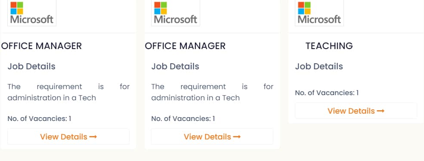This screenshot has width=424, height=161.
Task: Click No. of Vacancies text in second card
Action: [x=183, y=118]
